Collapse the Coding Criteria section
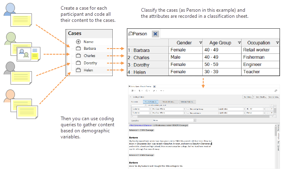Image resolution: width=284 pixels, height=174 pixels. [130, 97]
